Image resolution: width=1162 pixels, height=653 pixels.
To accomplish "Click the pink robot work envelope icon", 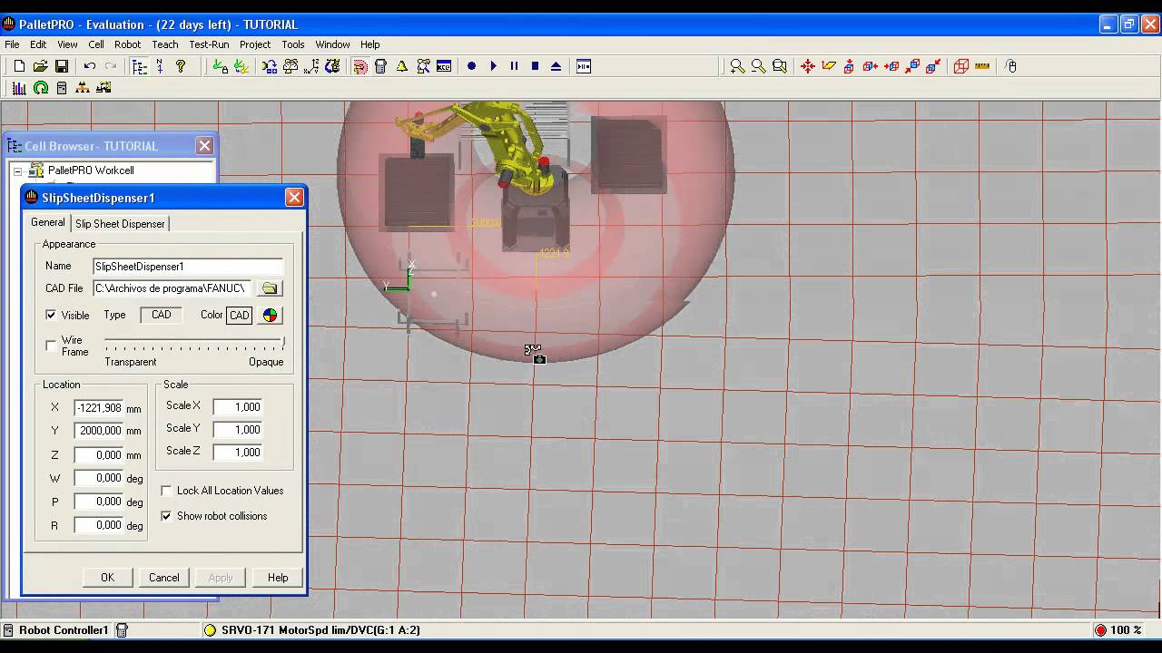I will coord(359,66).
